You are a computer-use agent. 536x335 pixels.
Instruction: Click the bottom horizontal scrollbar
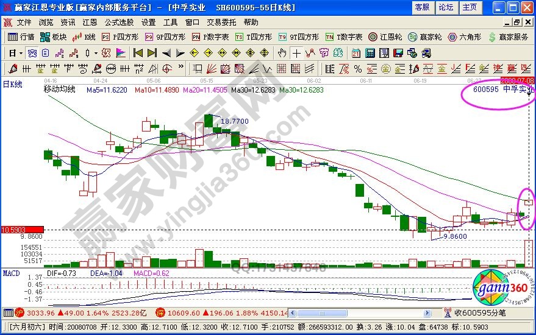pos(366,312)
